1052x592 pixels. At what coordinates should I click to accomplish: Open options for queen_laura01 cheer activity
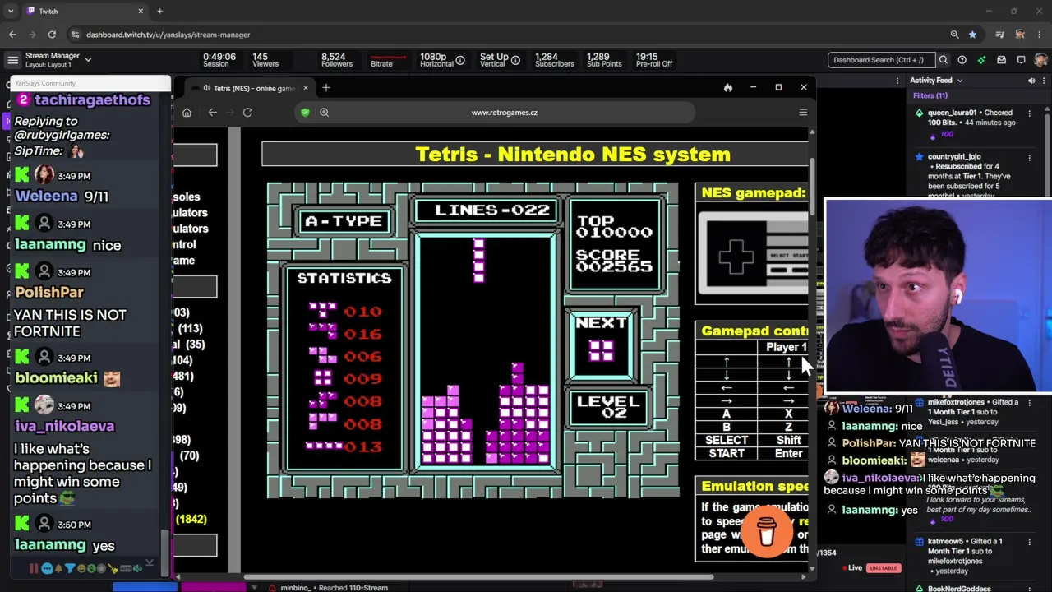coord(1029,113)
